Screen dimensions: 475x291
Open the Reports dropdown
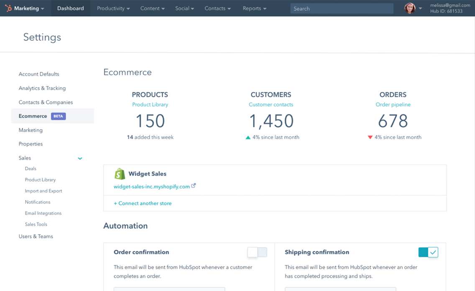(x=254, y=8)
